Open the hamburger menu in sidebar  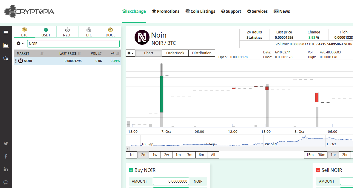(6, 33)
